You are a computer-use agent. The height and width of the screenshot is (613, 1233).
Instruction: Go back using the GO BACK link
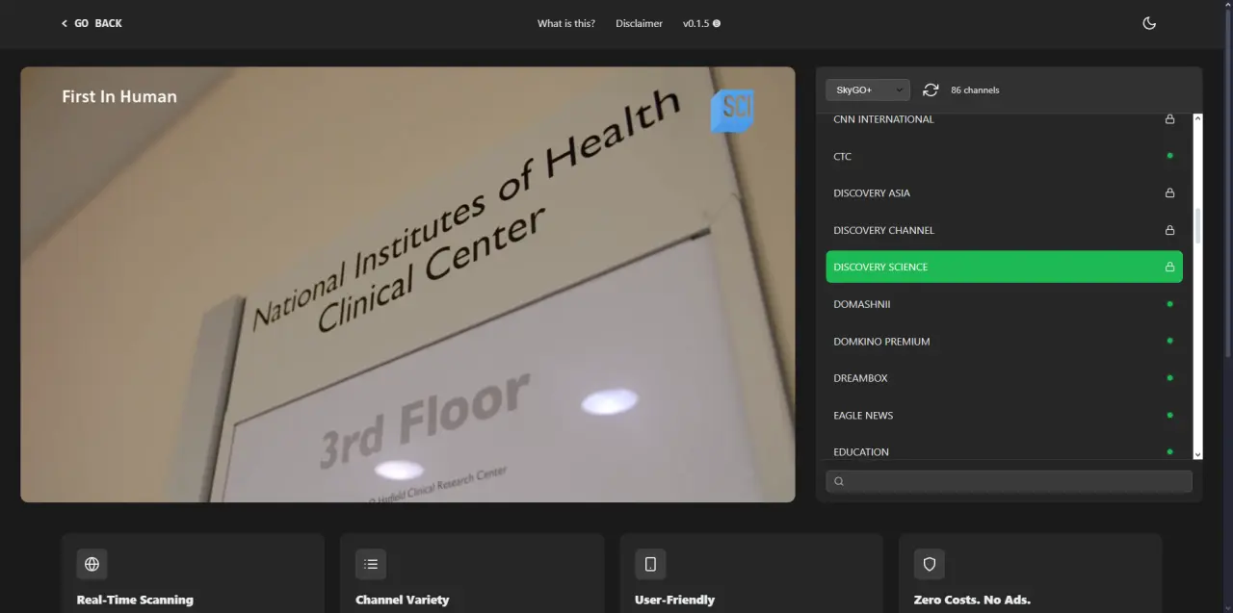click(92, 23)
